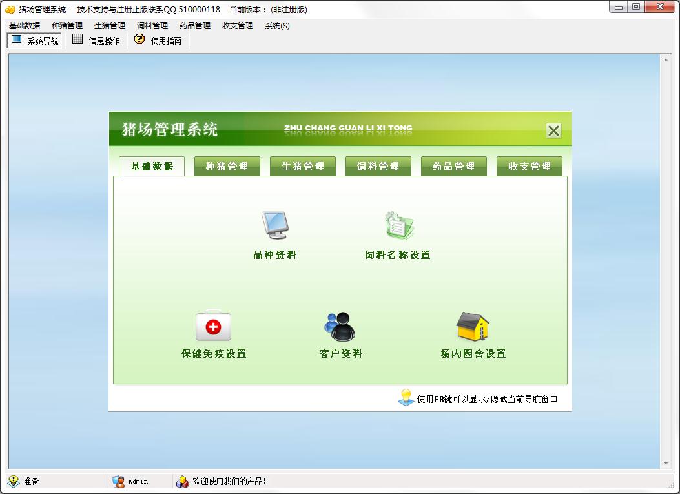Click the 信息操作 toolbar button
The height and width of the screenshot is (494, 680).
coord(96,41)
